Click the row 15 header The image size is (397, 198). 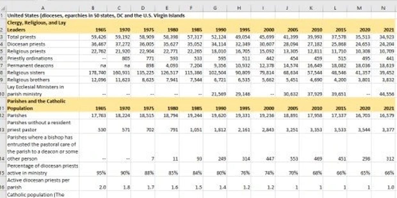[x=3, y=173]
